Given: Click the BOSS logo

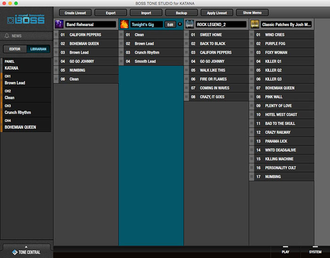Looking at the screenshot, I should 26,19.
